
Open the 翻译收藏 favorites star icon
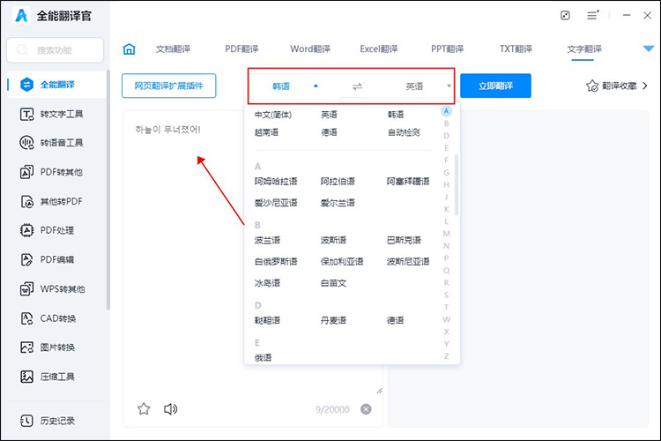592,86
